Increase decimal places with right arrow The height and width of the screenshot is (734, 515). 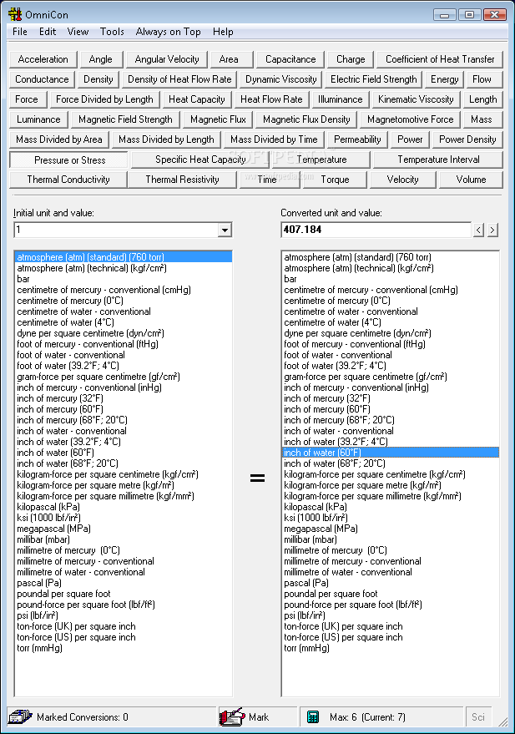click(x=492, y=230)
